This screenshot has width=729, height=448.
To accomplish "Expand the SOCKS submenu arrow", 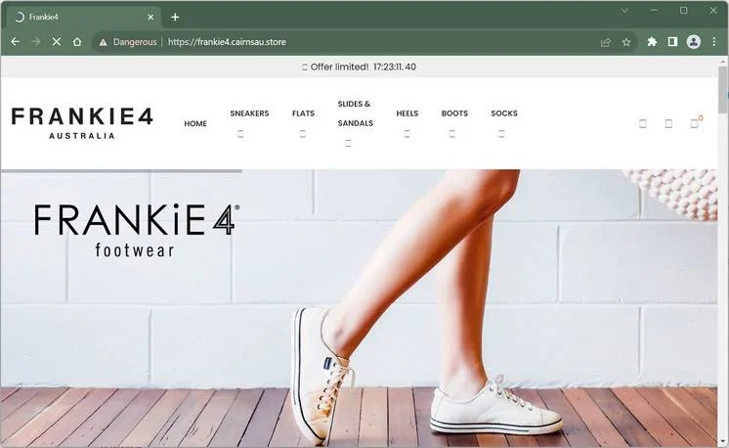I will (501, 134).
